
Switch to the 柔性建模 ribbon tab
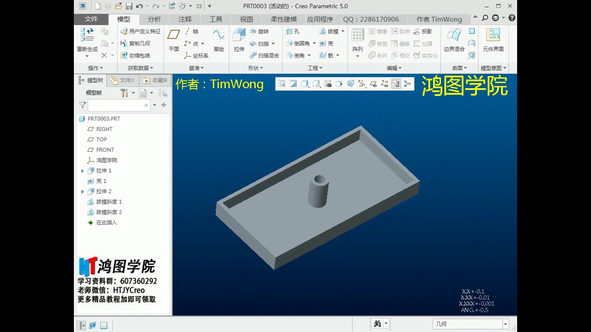pos(284,19)
